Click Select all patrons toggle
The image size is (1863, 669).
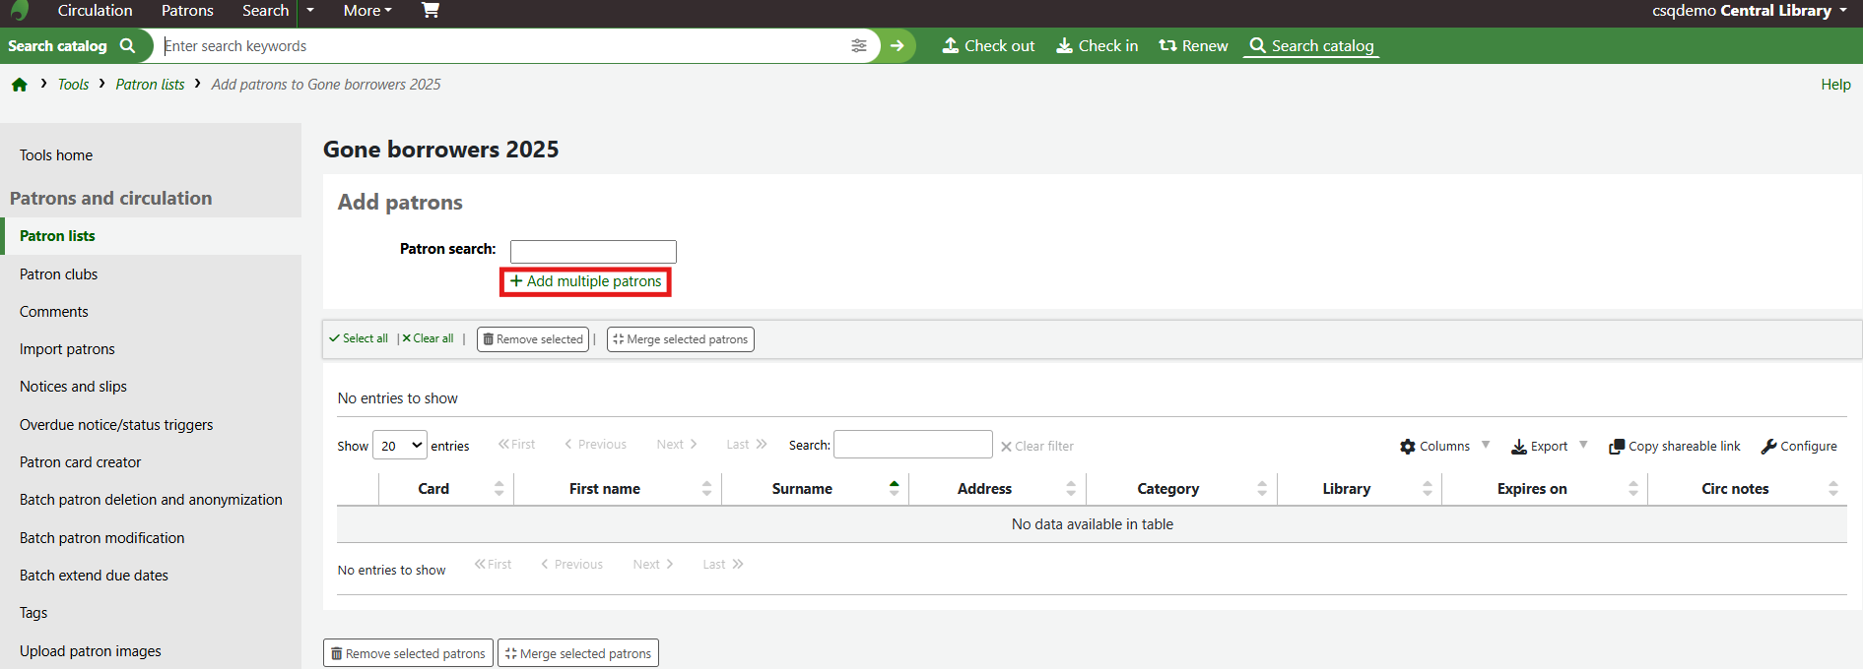(x=360, y=338)
